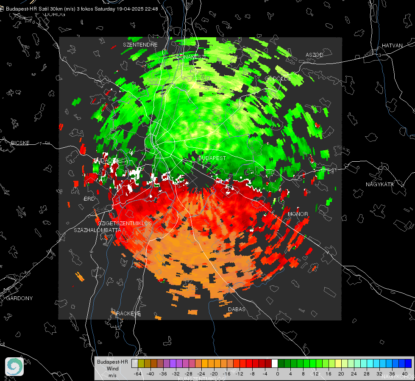
Task: Click the 'BUDAÖRS' map label
Action: pyautogui.click(x=106, y=160)
